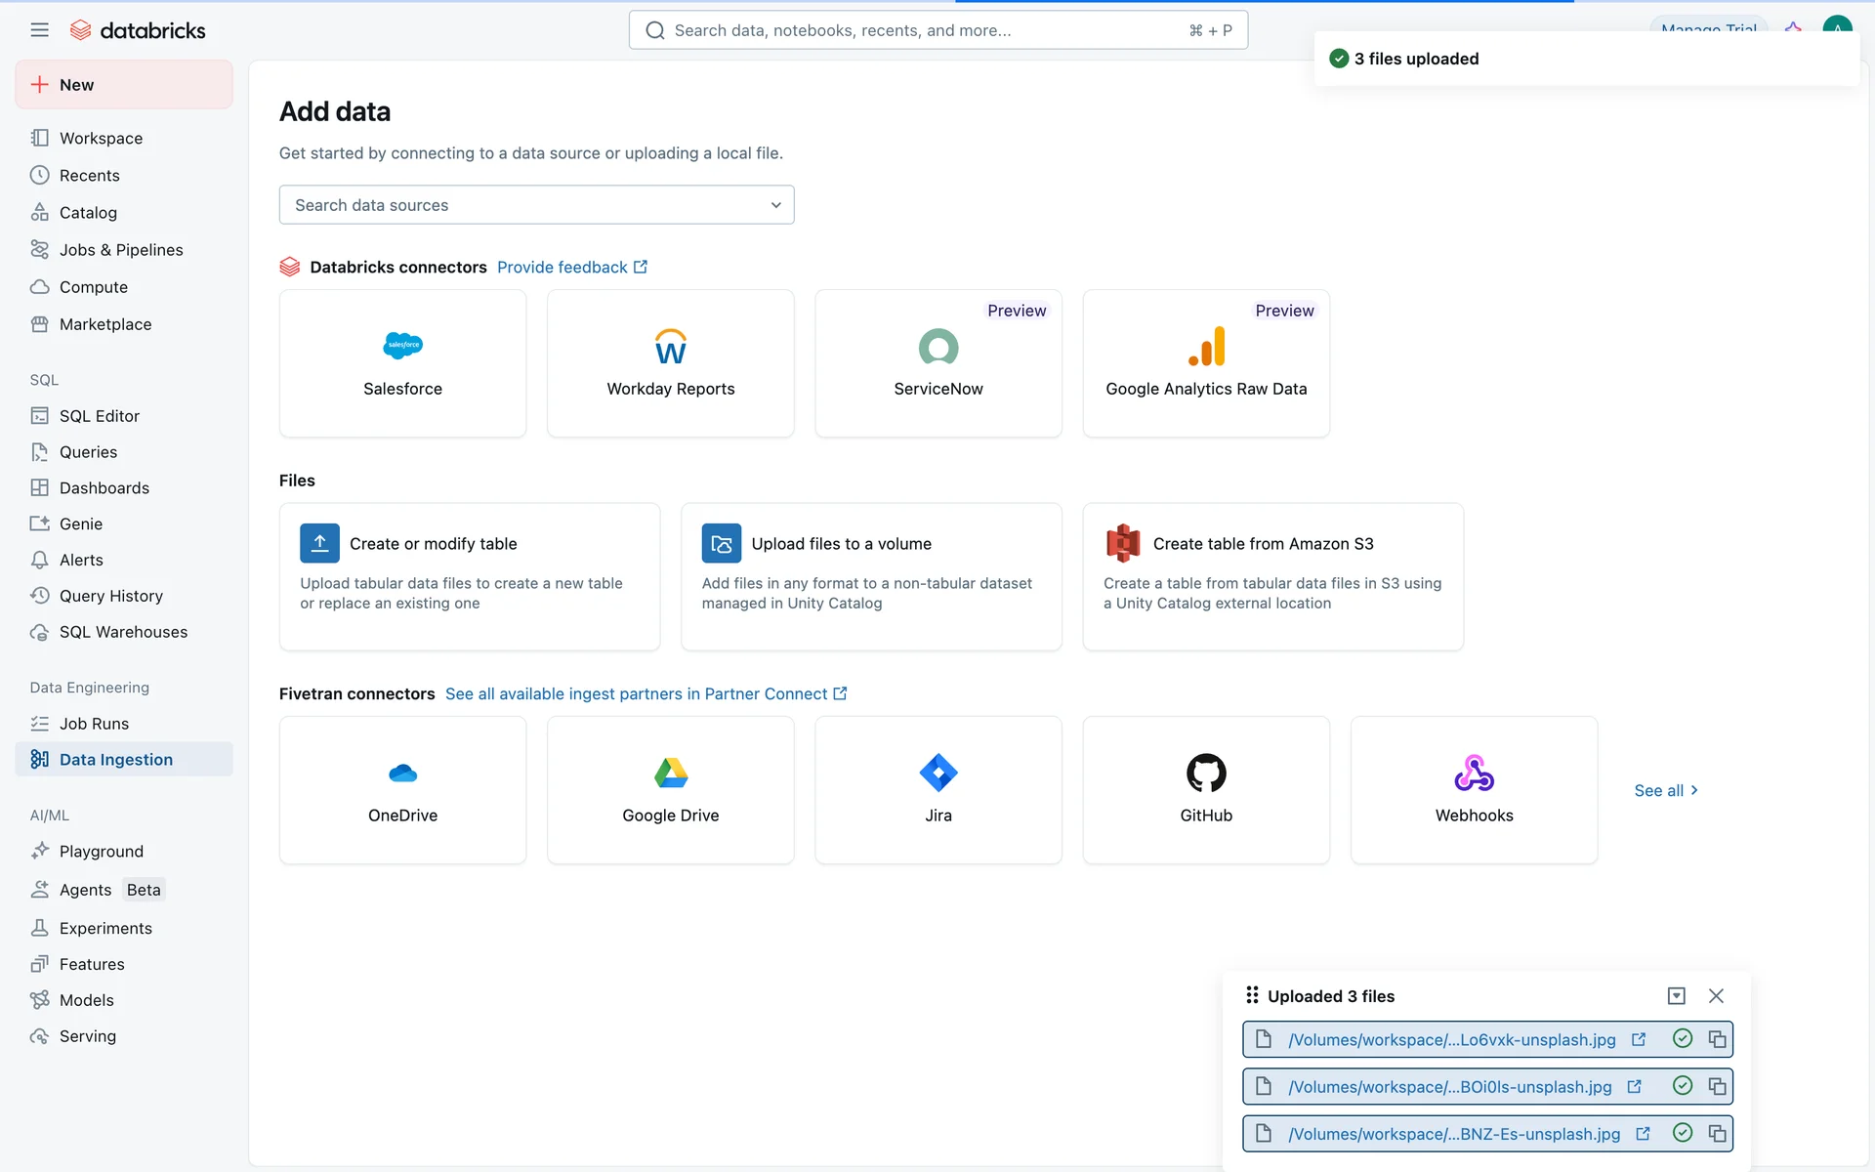Copy path of Lo6vxk-unsplash.jpg file
Image resolution: width=1875 pixels, height=1172 pixels.
tap(1717, 1039)
